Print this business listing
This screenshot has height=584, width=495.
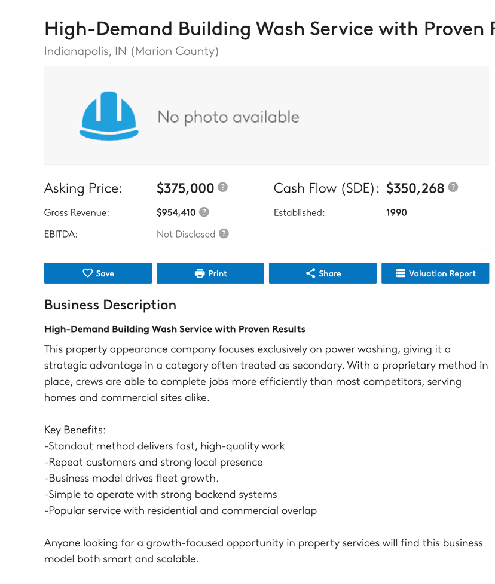click(210, 273)
